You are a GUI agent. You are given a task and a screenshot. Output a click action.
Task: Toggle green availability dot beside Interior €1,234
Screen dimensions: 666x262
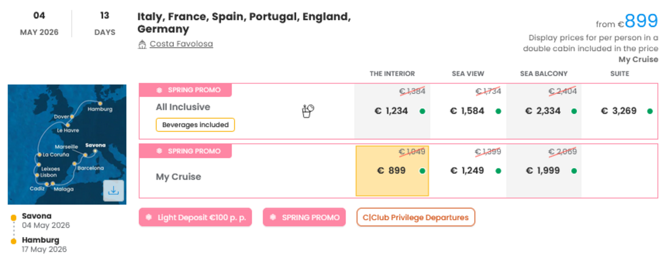click(x=422, y=111)
